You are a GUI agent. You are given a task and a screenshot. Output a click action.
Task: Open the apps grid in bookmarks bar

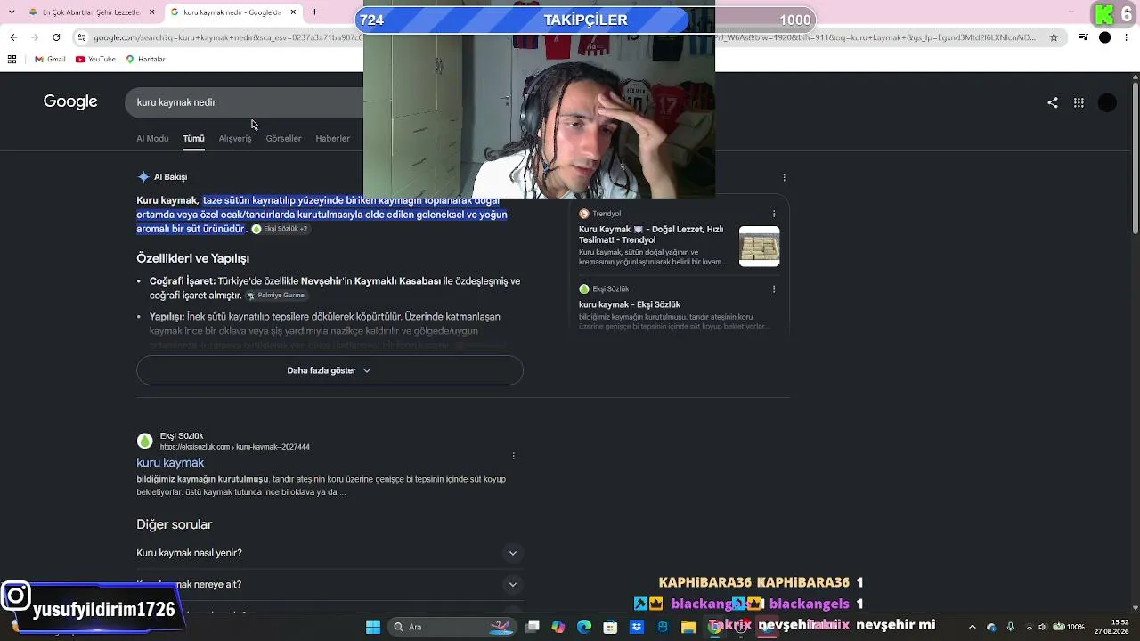point(12,60)
